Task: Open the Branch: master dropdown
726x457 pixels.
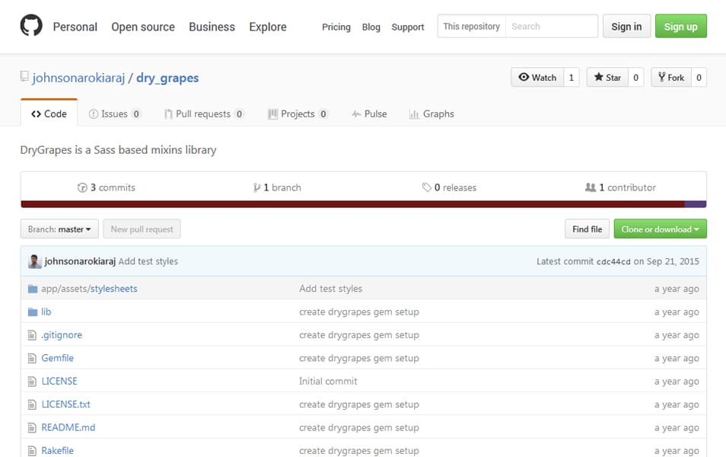Action: click(59, 229)
